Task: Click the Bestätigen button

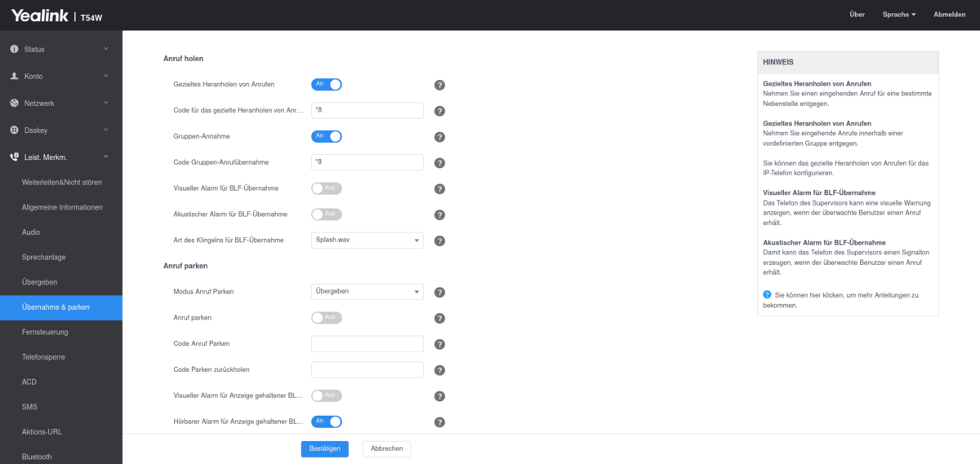Action: tap(324, 449)
